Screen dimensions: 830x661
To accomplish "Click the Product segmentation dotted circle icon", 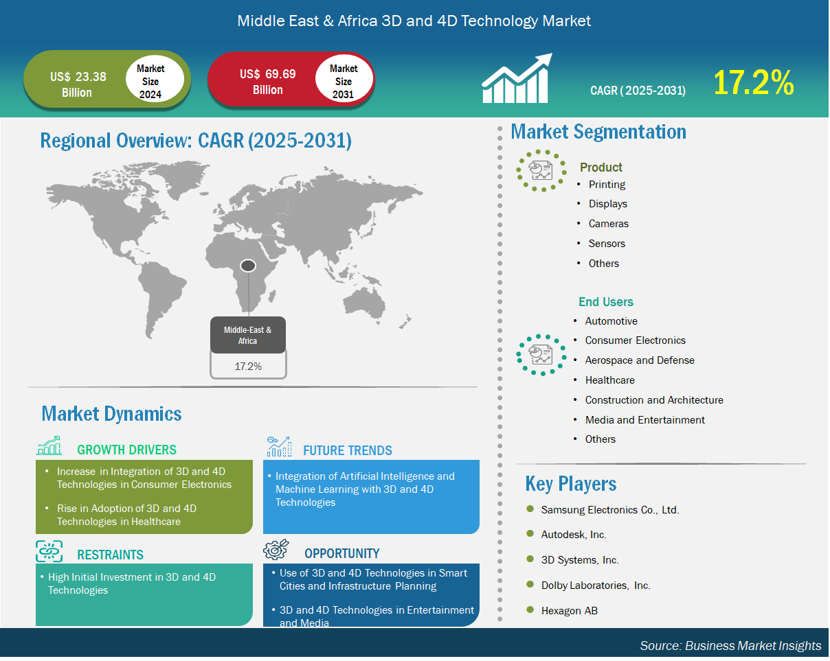I will (x=541, y=170).
